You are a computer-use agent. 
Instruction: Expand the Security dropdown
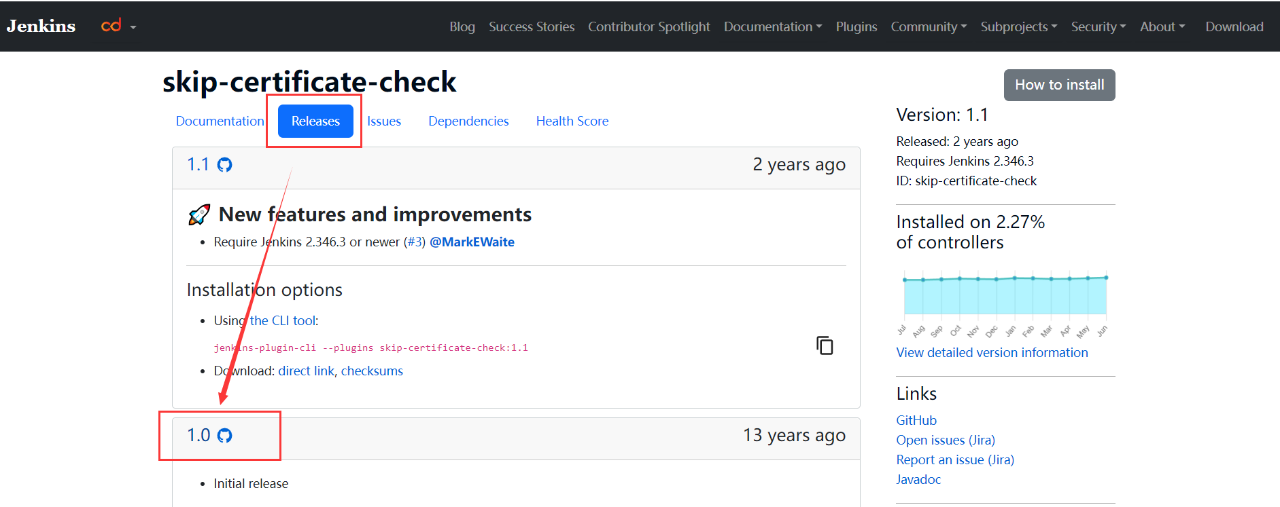coord(1099,26)
